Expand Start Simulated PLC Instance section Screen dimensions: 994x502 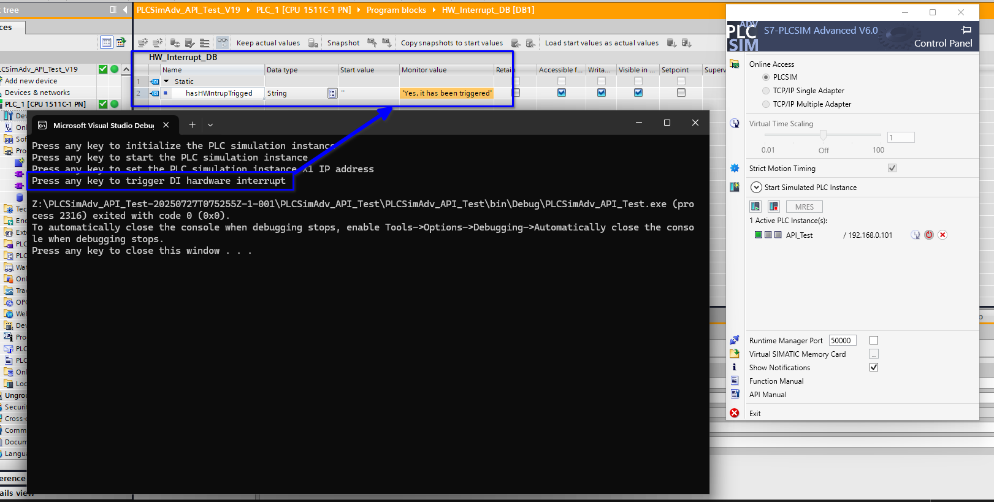[756, 188]
